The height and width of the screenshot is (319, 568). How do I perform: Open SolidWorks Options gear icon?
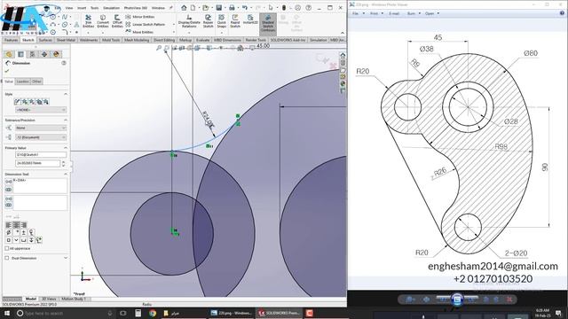[297, 8]
